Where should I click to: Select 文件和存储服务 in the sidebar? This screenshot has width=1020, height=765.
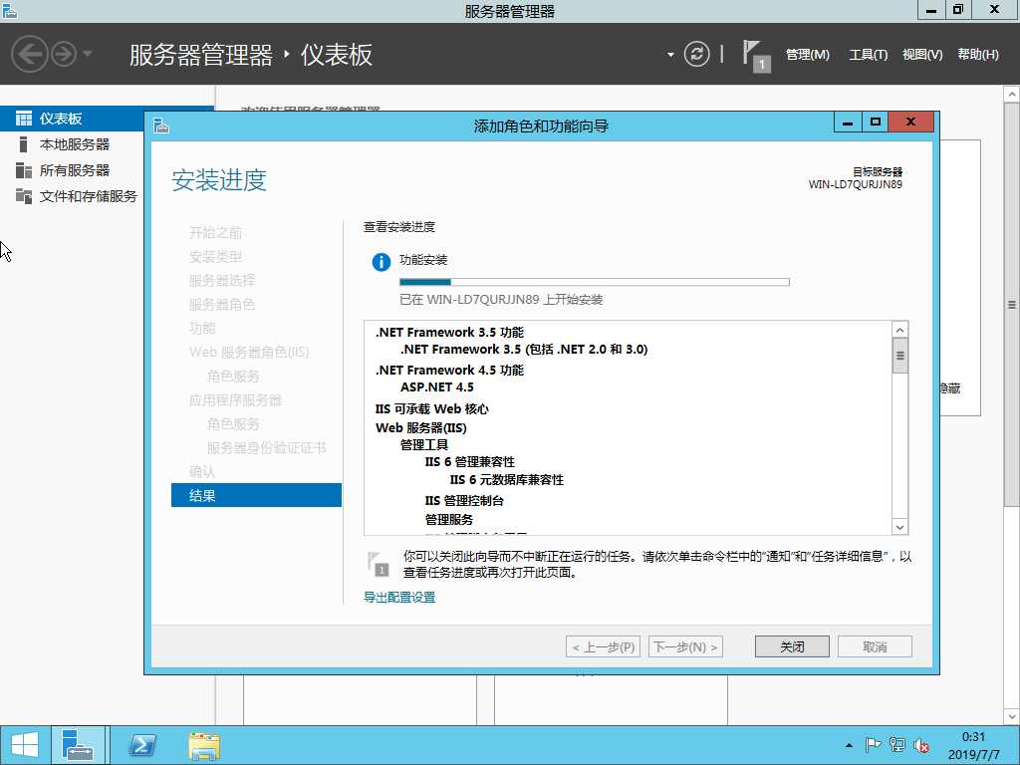pos(88,196)
